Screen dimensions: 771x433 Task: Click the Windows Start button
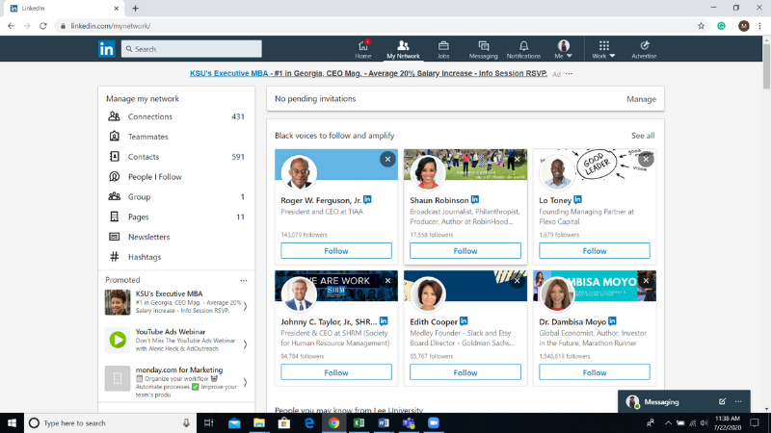click(12, 422)
